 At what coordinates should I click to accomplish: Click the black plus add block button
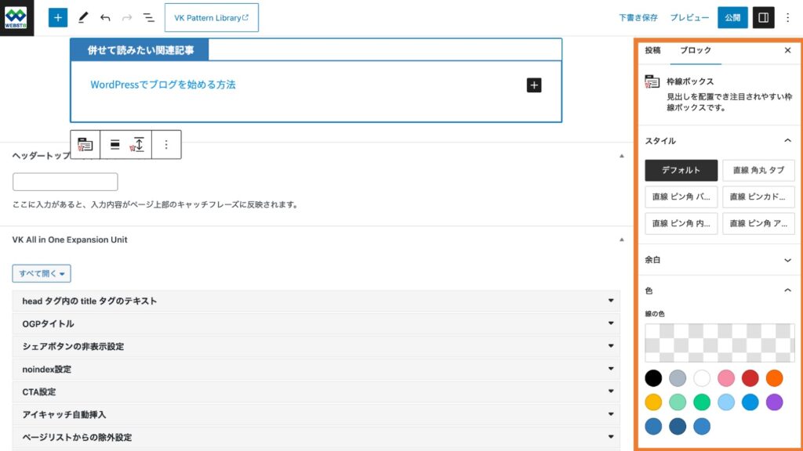pos(534,85)
